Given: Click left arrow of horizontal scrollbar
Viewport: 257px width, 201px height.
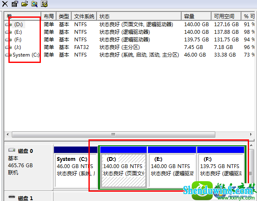Looking at the screenshot, I should coord(8,134).
